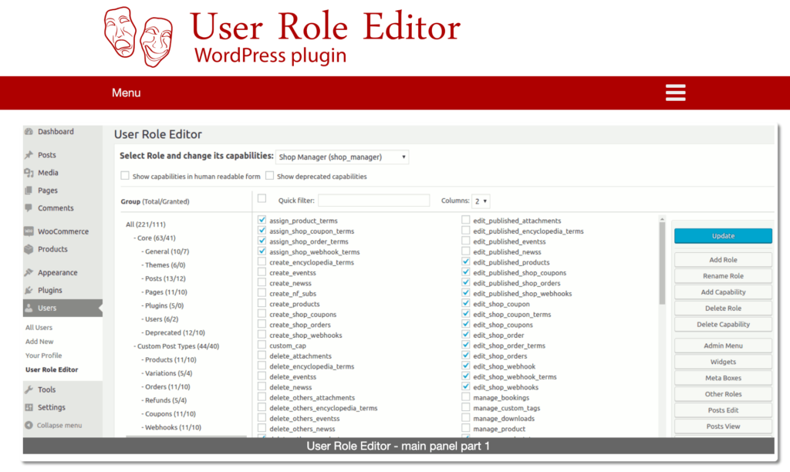Click Collapse menu text
Screen dimensions: 790x472
[59, 425]
